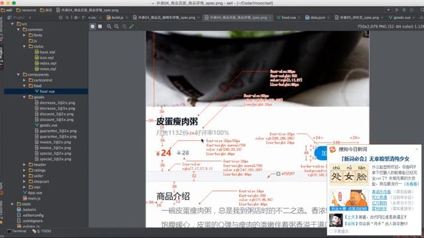Click cartoon scholar thumbnail in popup

[x=349, y=200]
